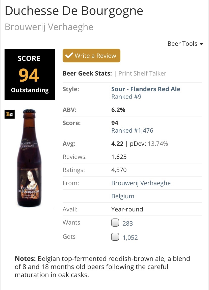Click the black Score 94 Outstanding box
Screen dimensions: 209x290
tap(30, 75)
